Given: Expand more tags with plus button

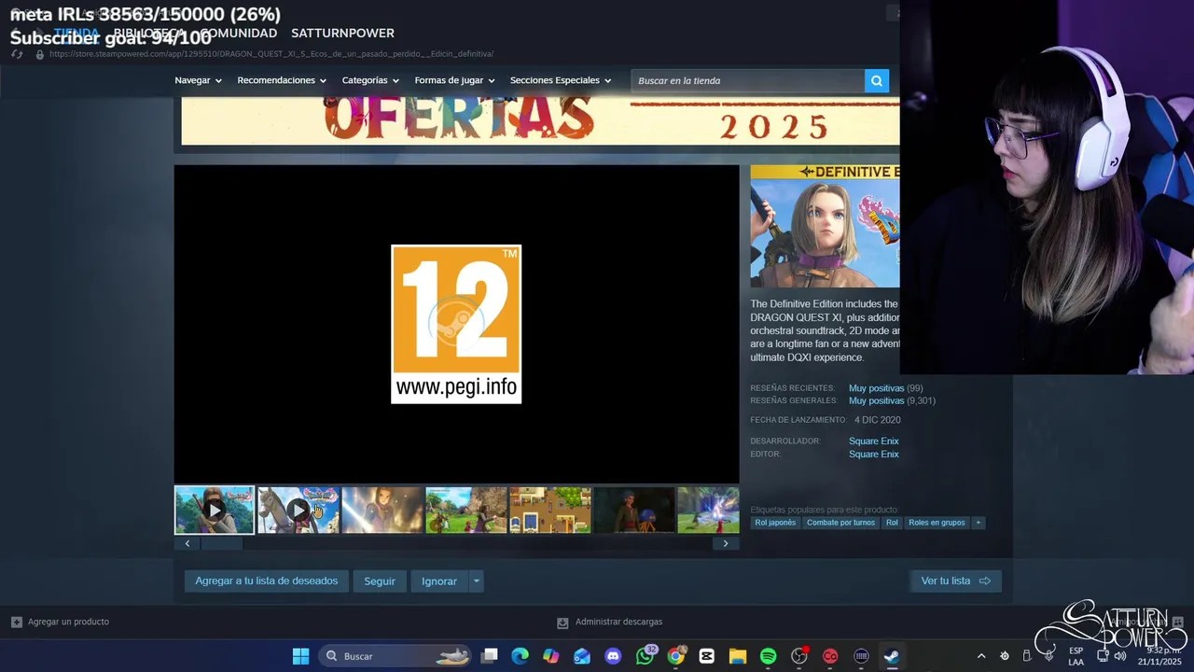Looking at the screenshot, I should pos(978,523).
